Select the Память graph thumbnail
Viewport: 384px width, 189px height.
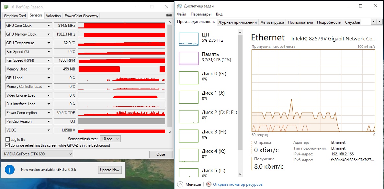click(188, 58)
